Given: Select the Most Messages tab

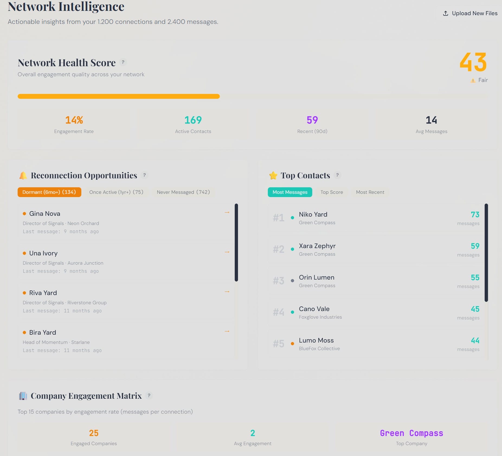Looking at the screenshot, I should pos(290,192).
